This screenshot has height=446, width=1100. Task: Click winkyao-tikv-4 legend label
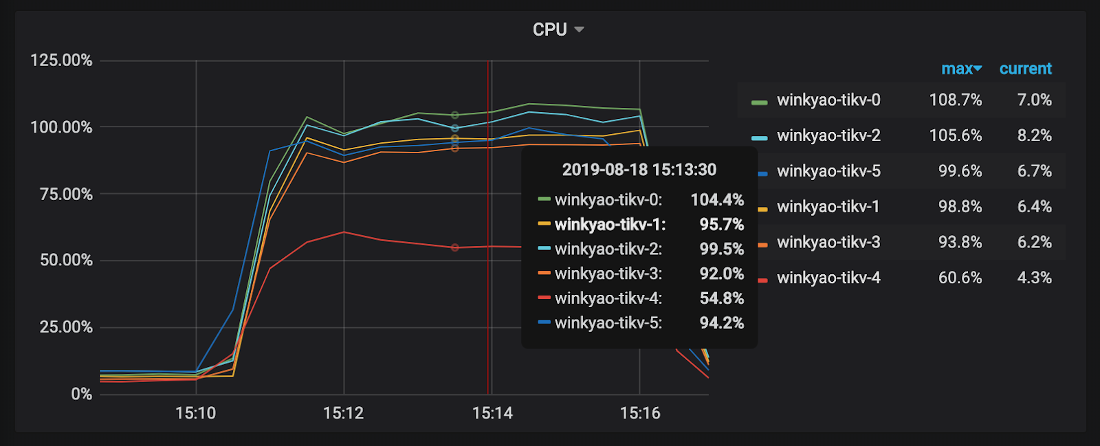(x=828, y=278)
